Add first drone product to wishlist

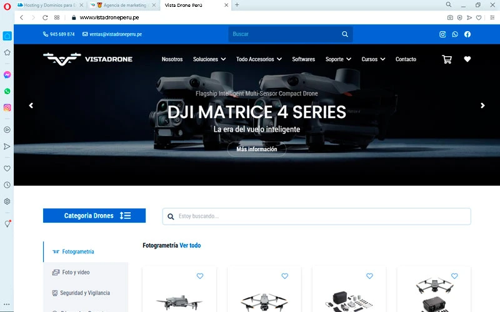pyautogui.click(x=200, y=276)
